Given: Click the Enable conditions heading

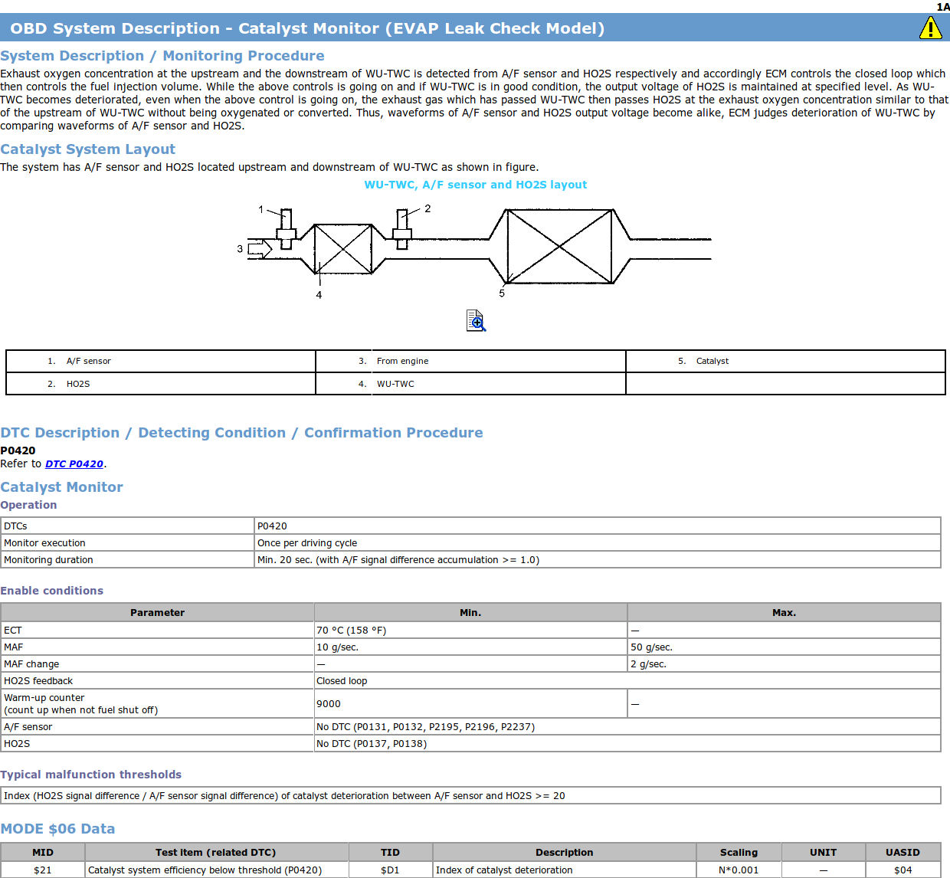Looking at the screenshot, I should (52, 591).
